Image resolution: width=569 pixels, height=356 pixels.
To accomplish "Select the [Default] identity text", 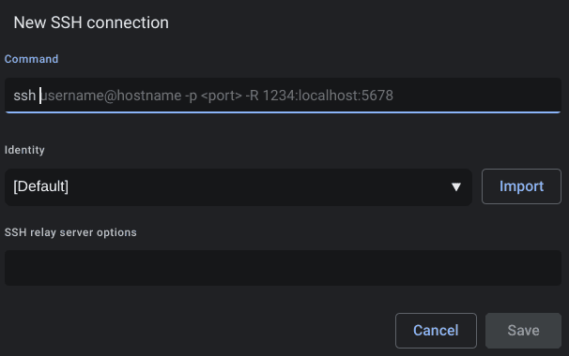I will click(x=40, y=186).
